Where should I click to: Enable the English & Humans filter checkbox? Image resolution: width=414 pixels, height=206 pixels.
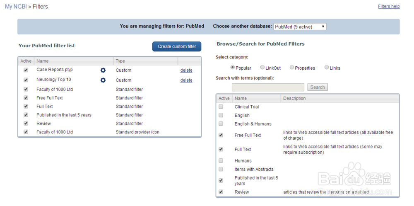(221, 124)
